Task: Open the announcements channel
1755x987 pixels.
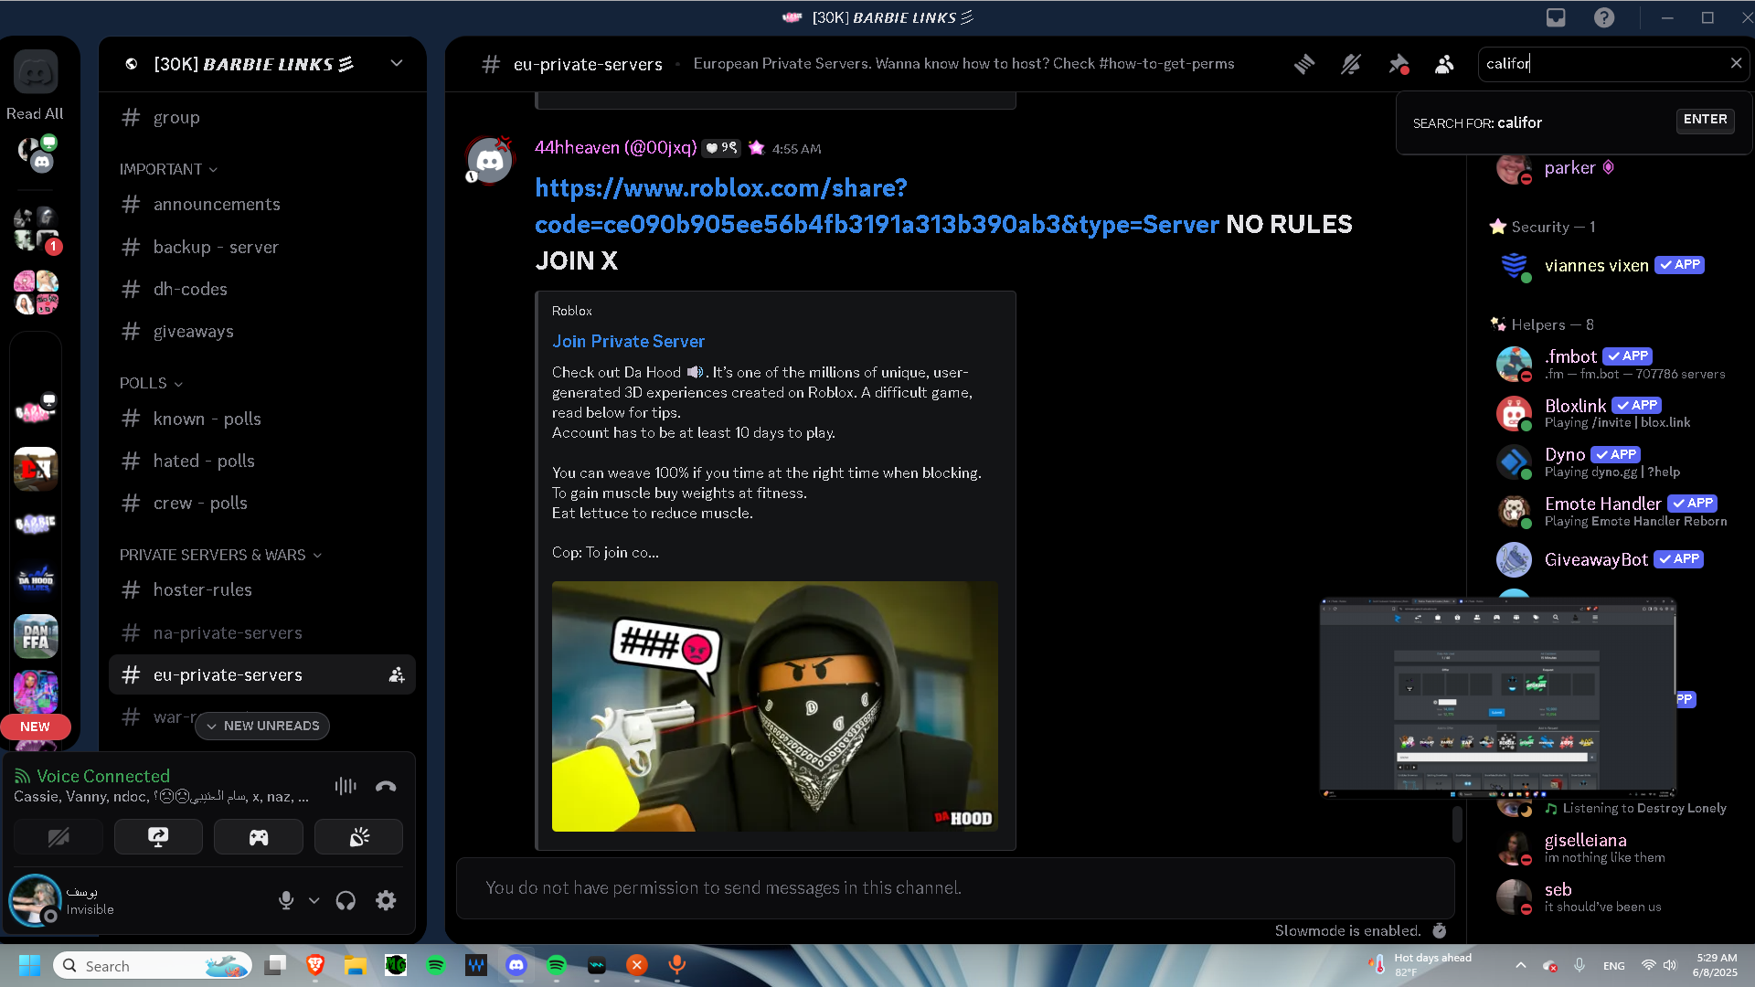Action: tap(261, 205)
